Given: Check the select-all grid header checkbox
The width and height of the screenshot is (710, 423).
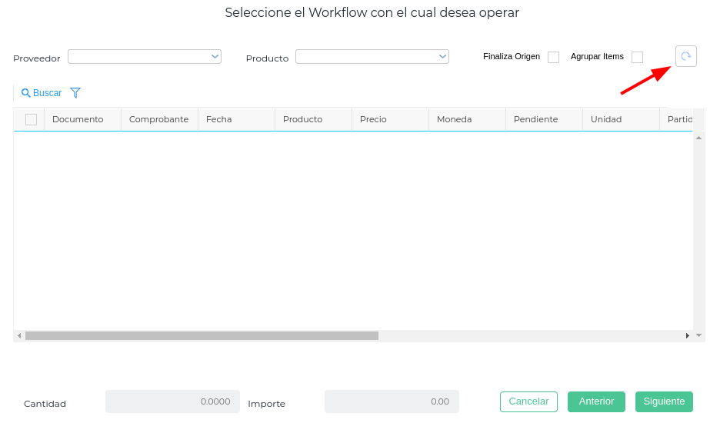Looking at the screenshot, I should point(31,119).
